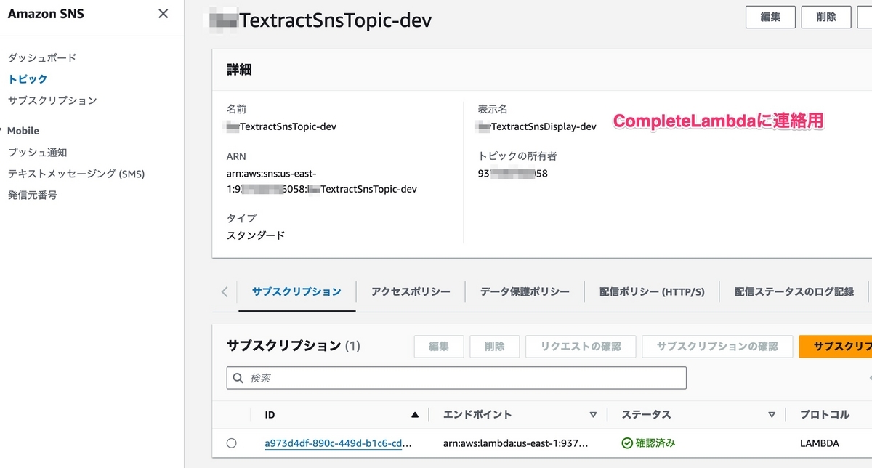Viewport: 872px width, 468px height.
Task: Click the LAMBDA protocol cell
Action: [x=820, y=443]
